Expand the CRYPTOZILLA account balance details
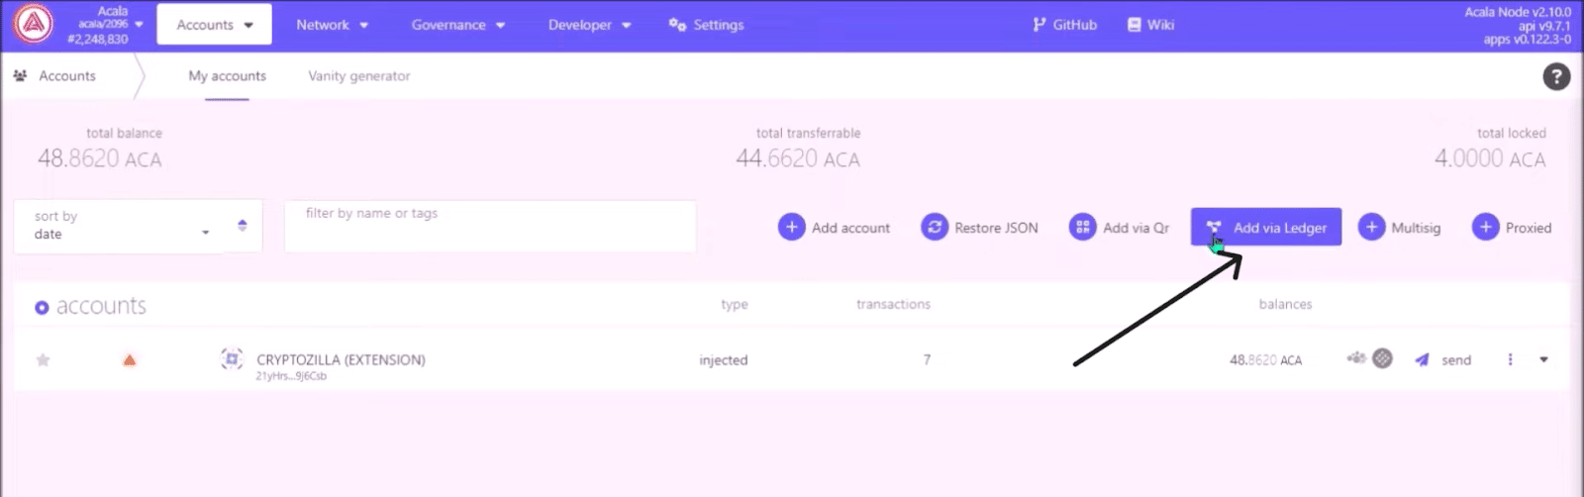The image size is (1584, 497). [1543, 359]
